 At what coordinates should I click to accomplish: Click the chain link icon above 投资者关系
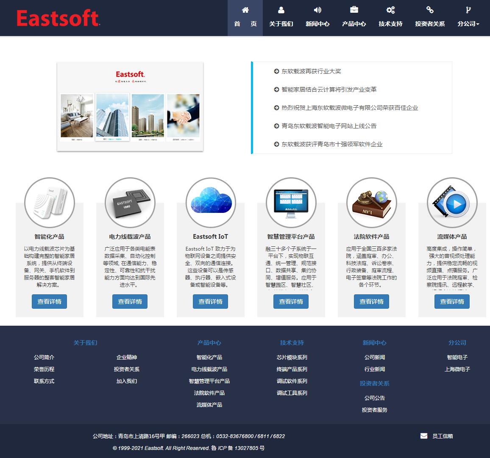[x=430, y=10]
